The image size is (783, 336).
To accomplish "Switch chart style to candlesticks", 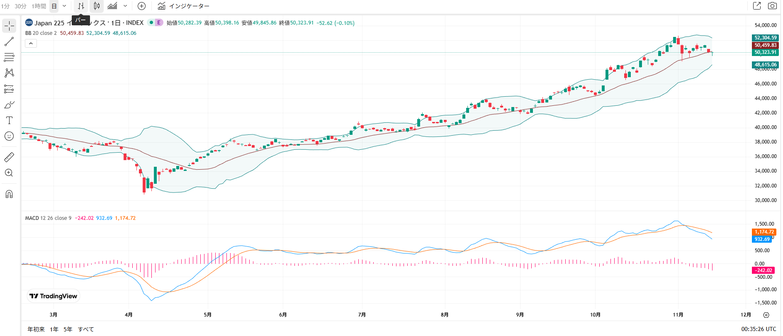I will [97, 6].
